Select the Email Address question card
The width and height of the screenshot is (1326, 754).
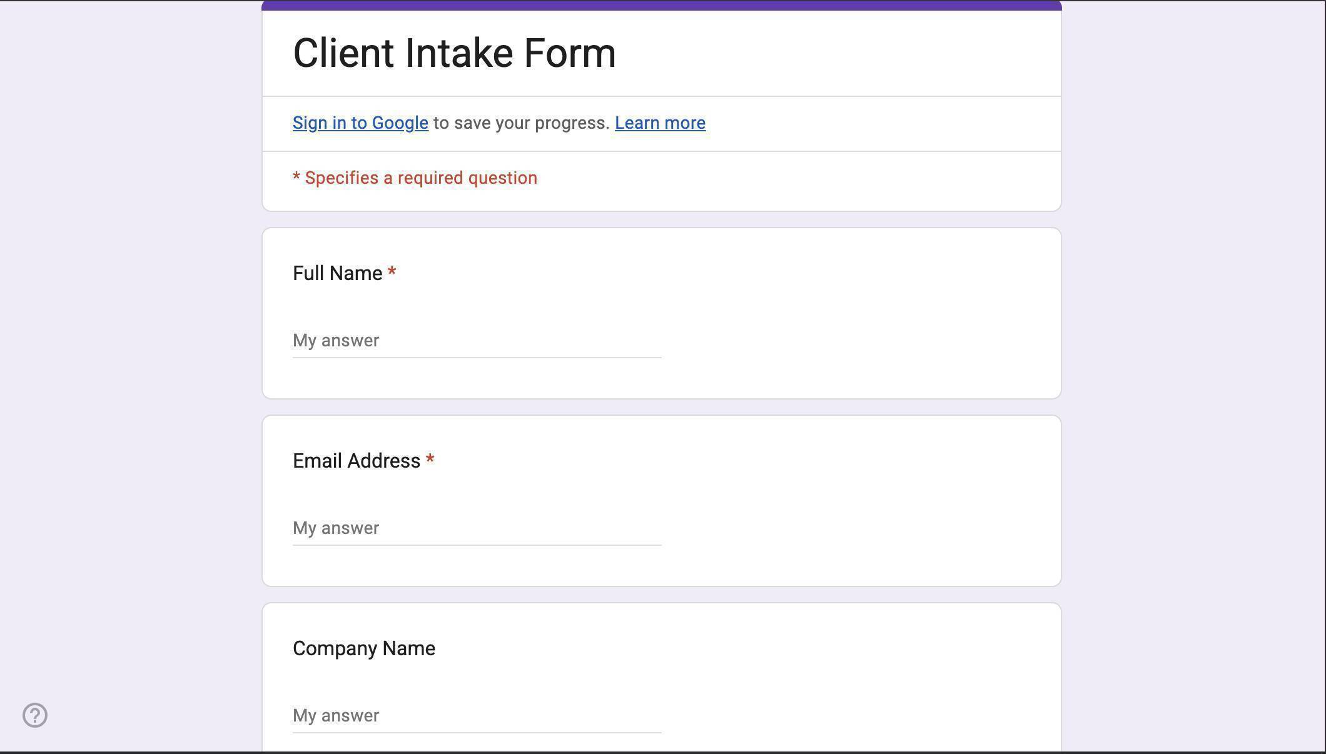(x=661, y=499)
